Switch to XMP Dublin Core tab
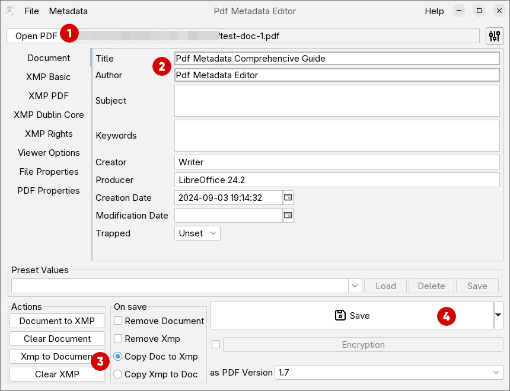This screenshot has width=510, height=391. coord(49,115)
